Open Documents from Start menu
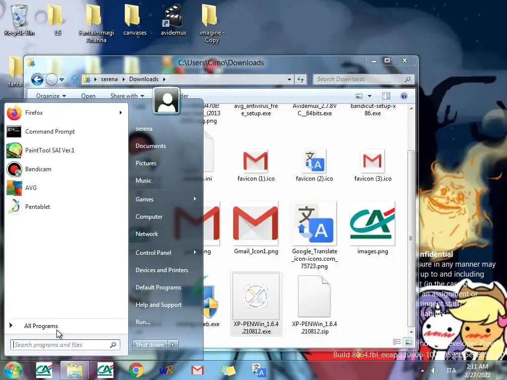Viewport: 507px width, 380px height. pos(151,146)
